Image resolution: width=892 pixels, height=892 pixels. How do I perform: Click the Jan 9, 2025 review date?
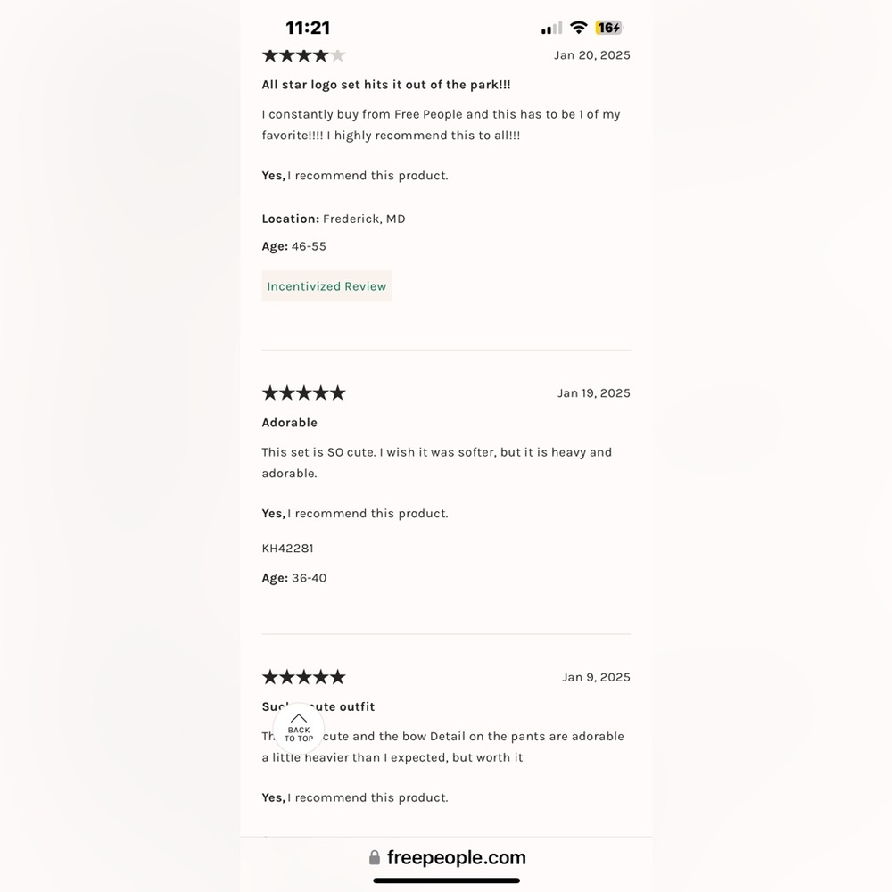coord(596,678)
